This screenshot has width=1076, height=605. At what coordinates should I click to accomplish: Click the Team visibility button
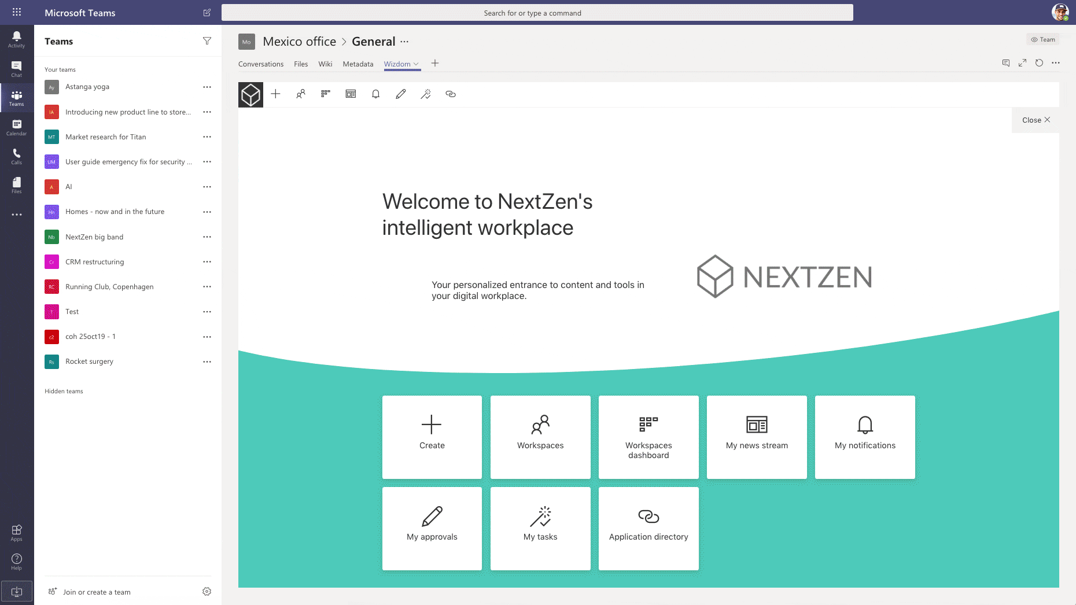(x=1043, y=40)
